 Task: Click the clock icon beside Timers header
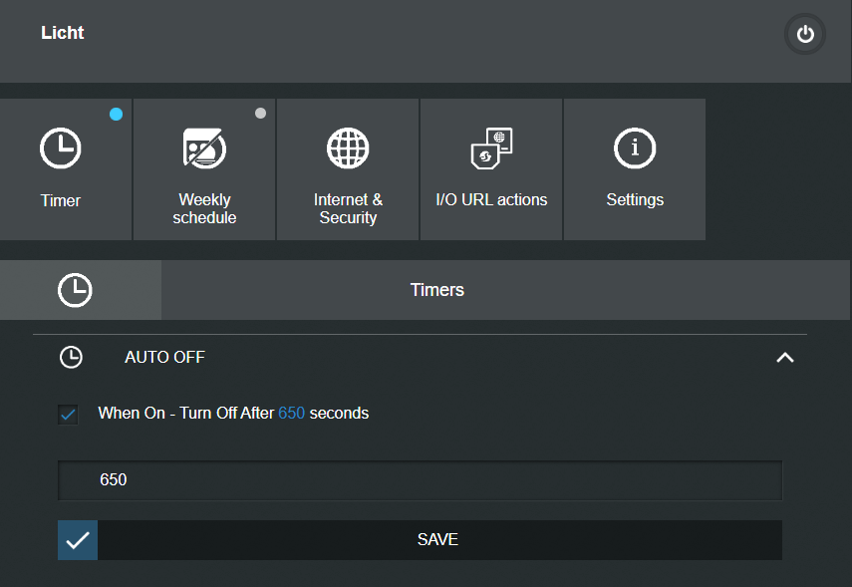(x=76, y=290)
